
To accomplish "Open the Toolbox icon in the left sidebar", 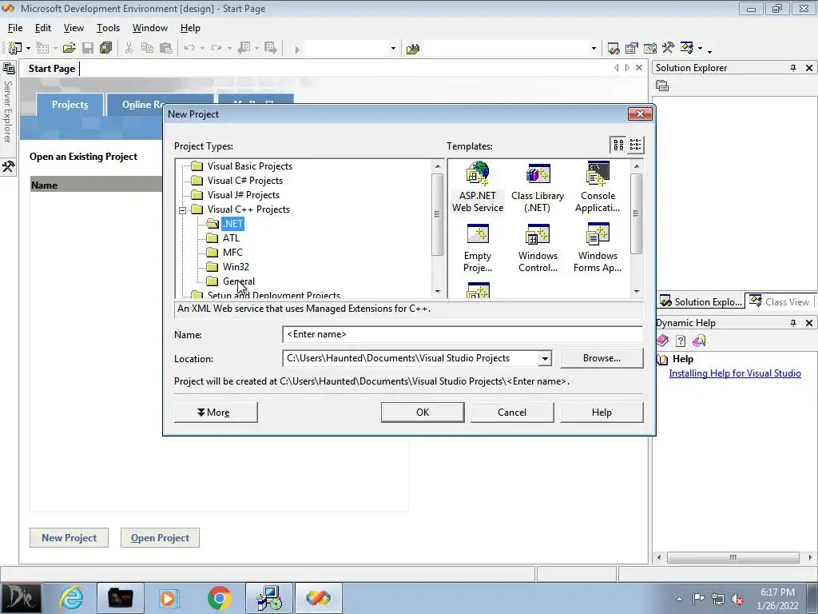I will 8,166.
